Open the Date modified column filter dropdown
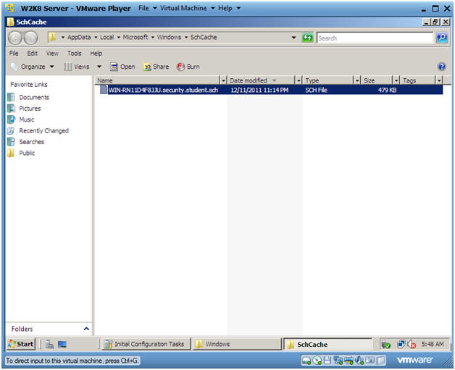Viewport: 455px width, 370px height. point(298,80)
